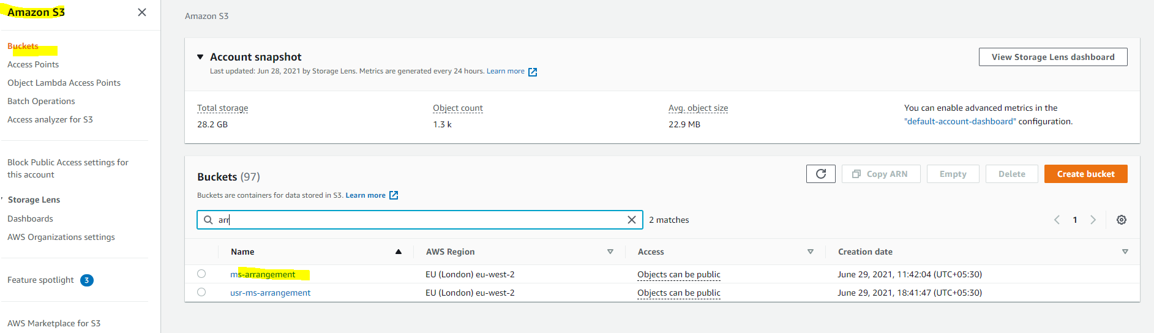1154x333 pixels.
Task: Click the refresh buckets icon button
Action: (820, 174)
